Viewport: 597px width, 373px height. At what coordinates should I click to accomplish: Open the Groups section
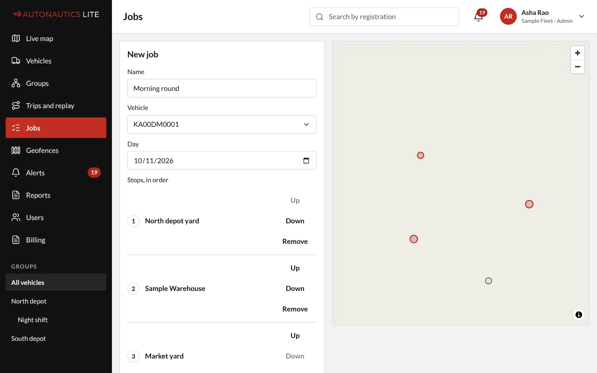[x=56, y=83]
